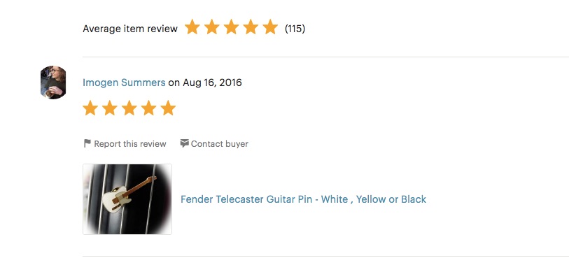
Task: Open Imogen Summers' profile name link
Action: click(124, 83)
